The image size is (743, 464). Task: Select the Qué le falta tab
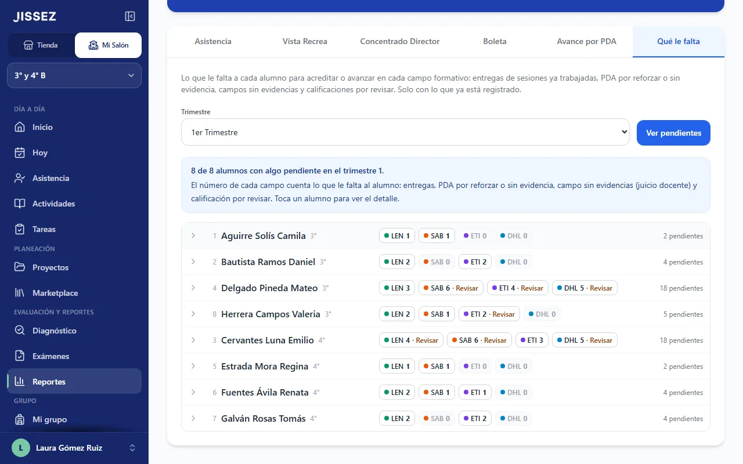pos(679,42)
